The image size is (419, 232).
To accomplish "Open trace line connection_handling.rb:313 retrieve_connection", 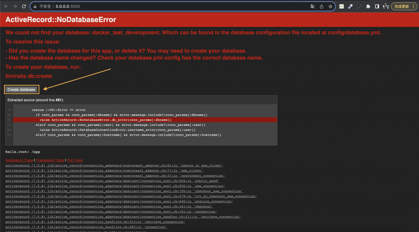I will point(95,222).
